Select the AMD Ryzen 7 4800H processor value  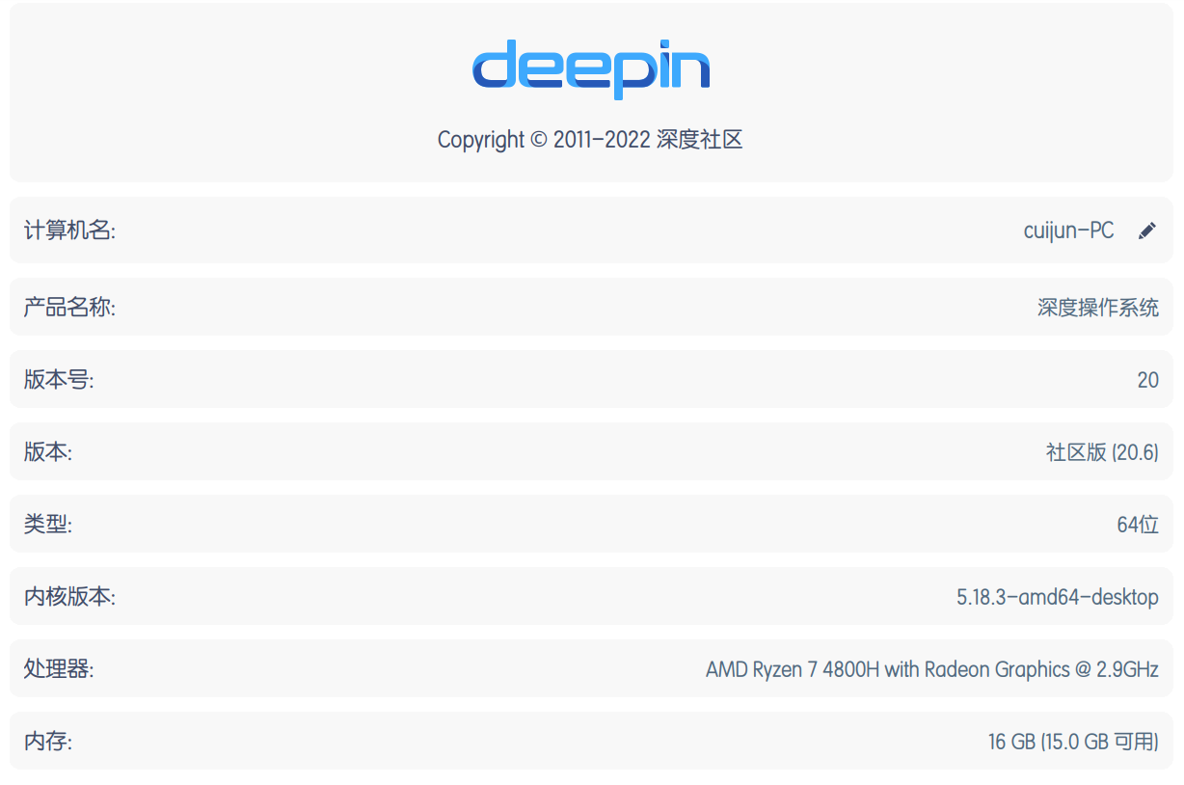pyautogui.click(x=932, y=669)
